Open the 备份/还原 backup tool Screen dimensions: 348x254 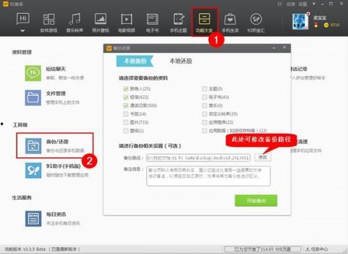tap(55, 145)
